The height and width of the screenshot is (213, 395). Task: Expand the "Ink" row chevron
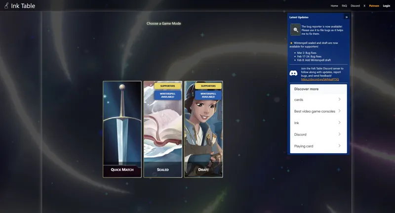339,123
